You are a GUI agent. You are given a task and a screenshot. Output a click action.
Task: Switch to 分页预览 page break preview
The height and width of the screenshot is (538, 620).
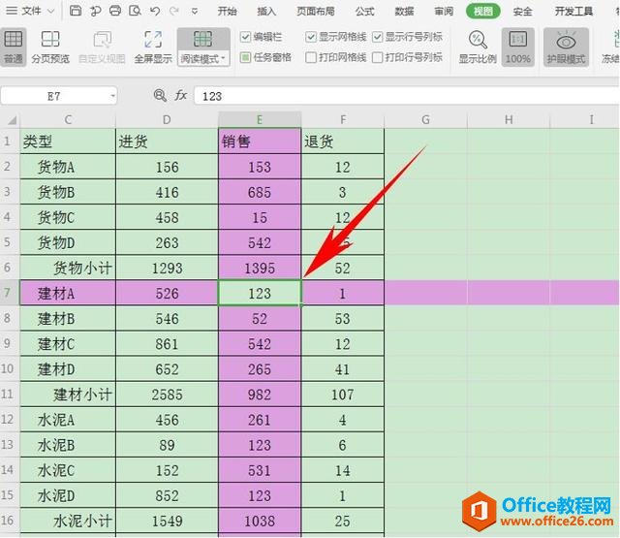50,47
